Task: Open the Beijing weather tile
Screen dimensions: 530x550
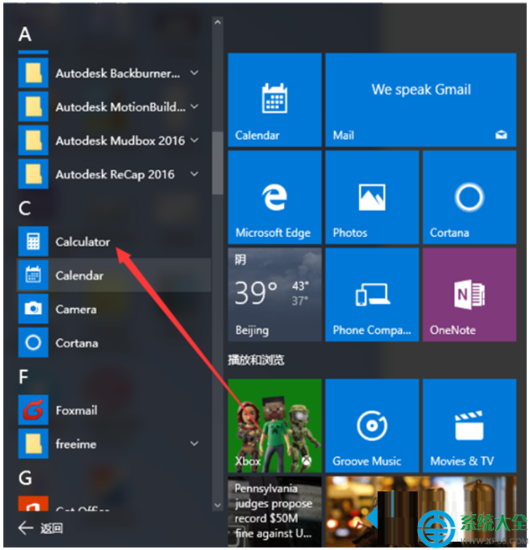Action: pyautogui.click(x=275, y=295)
